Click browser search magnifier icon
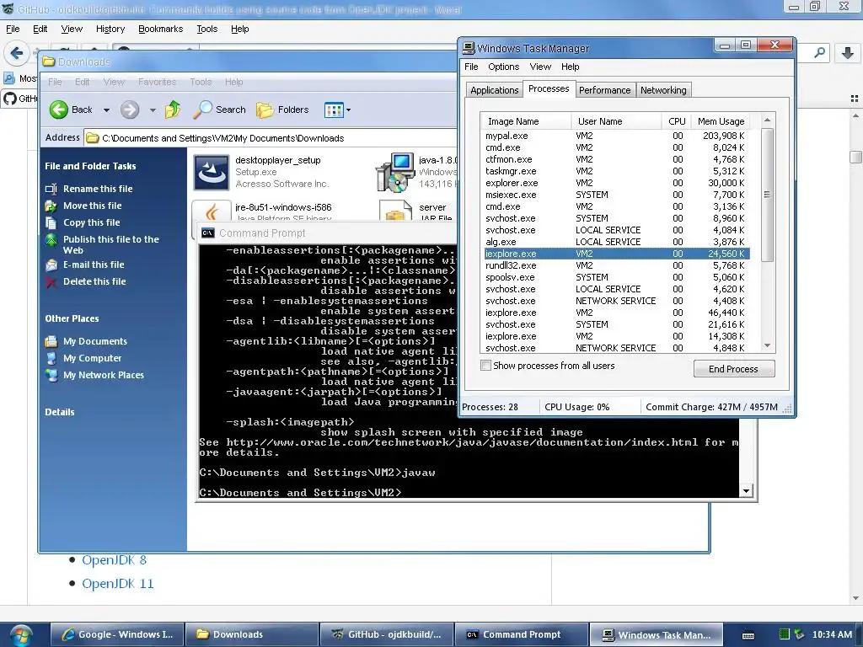This screenshot has height=647, width=863. click(819, 53)
